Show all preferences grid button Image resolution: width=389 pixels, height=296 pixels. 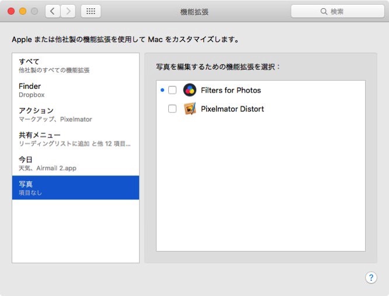click(x=91, y=11)
